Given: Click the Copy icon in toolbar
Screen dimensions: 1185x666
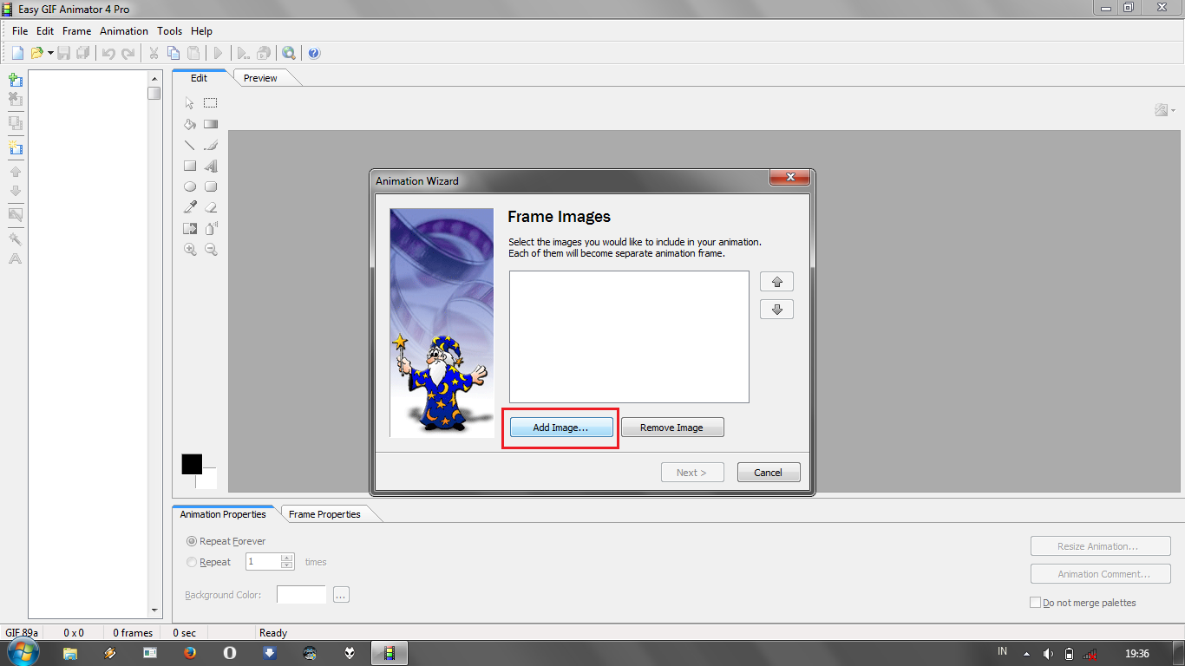Looking at the screenshot, I should [173, 53].
